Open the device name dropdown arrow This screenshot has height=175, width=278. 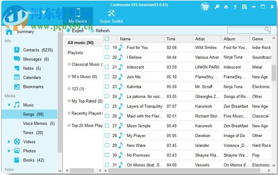(44, 12)
